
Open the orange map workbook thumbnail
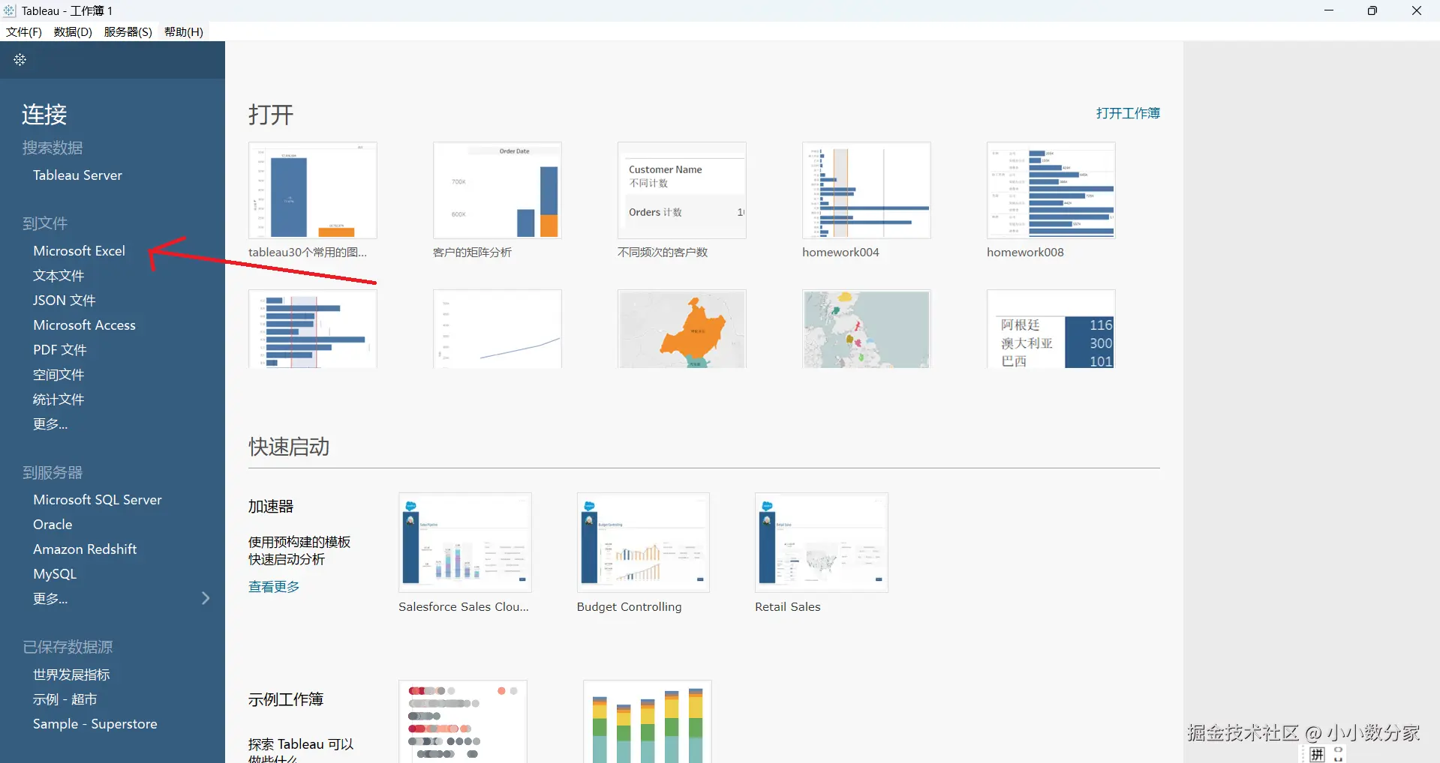click(x=682, y=329)
